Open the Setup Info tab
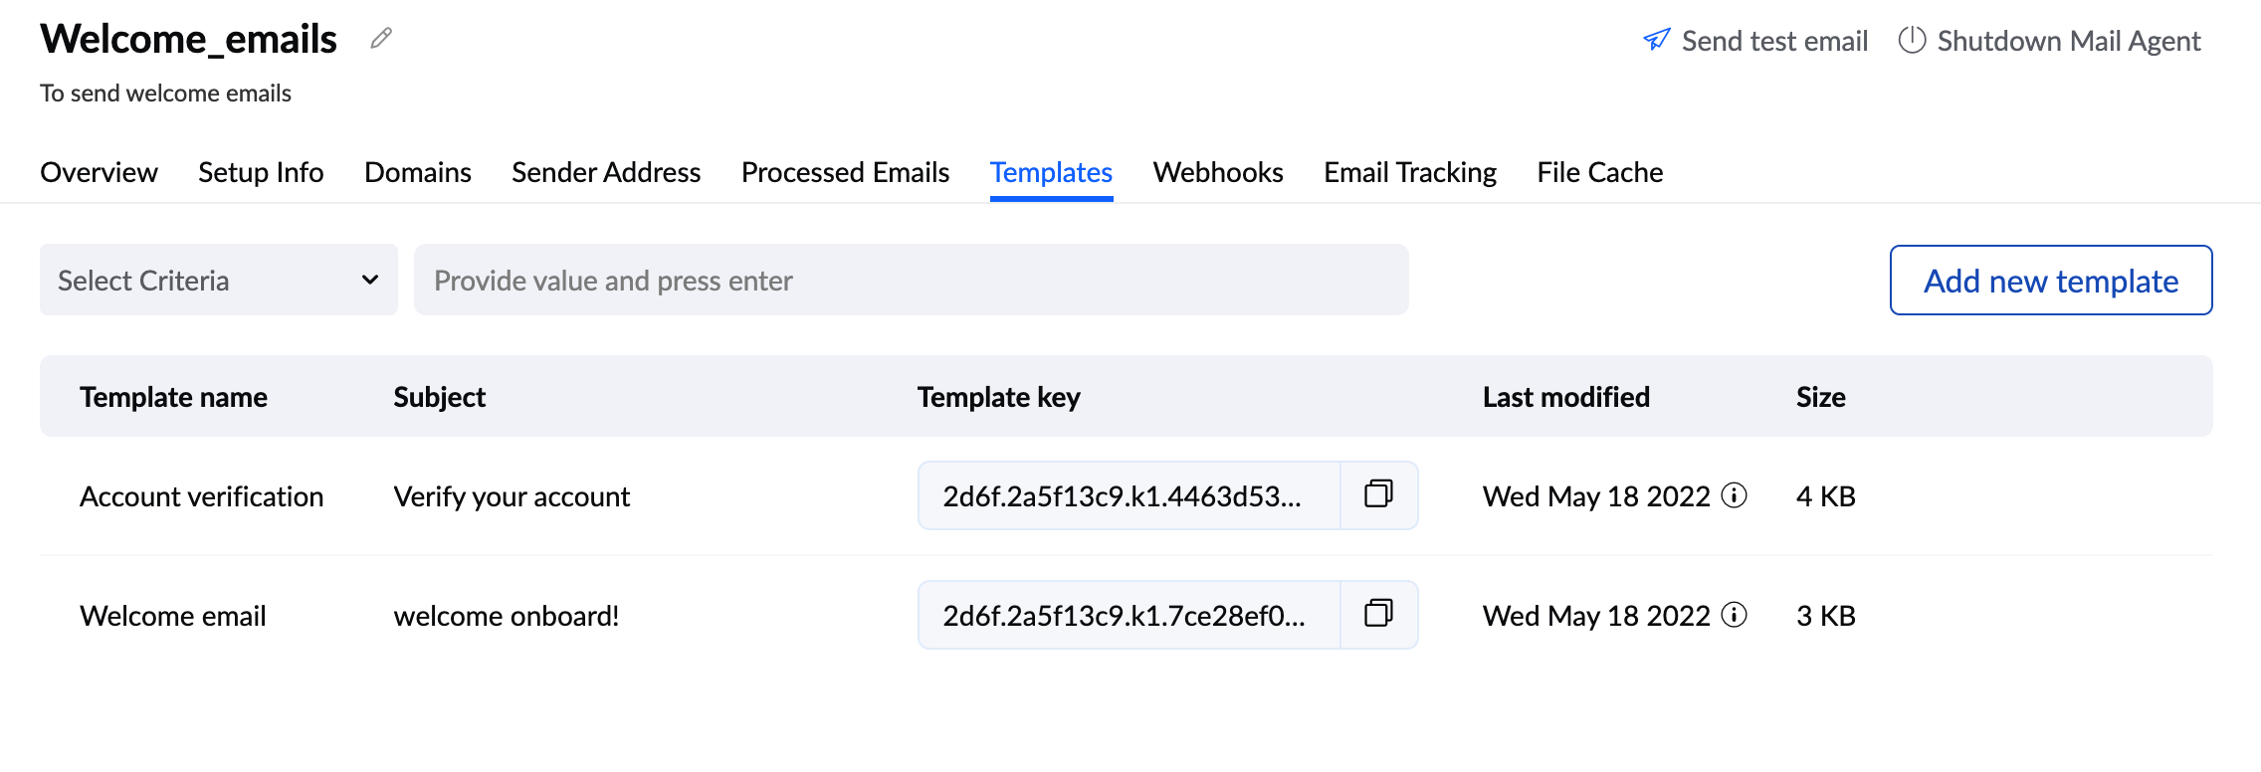Viewport: 2261px width, 772px height. click(260, 172)
